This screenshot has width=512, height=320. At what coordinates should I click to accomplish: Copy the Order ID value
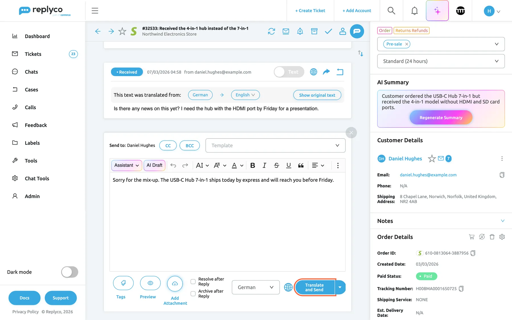473,253
